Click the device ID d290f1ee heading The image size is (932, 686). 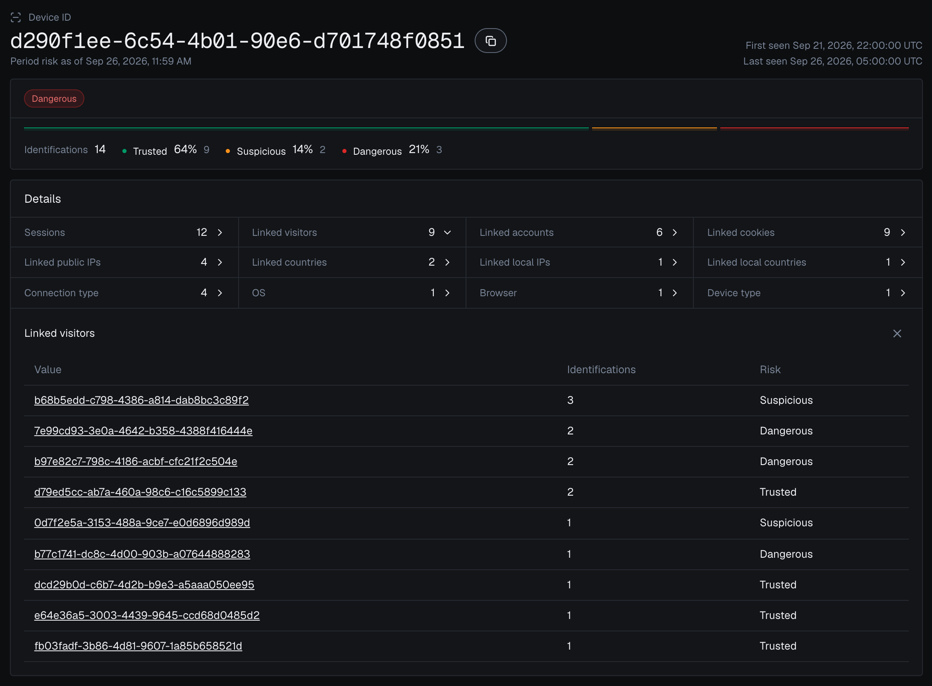click(237, 41)
